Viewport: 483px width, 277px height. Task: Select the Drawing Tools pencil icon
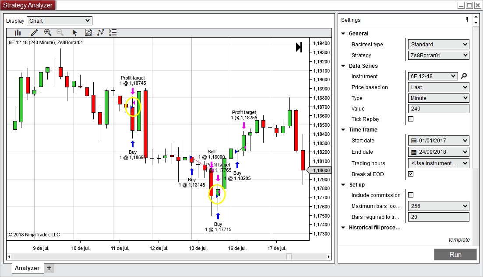[34, 33]
